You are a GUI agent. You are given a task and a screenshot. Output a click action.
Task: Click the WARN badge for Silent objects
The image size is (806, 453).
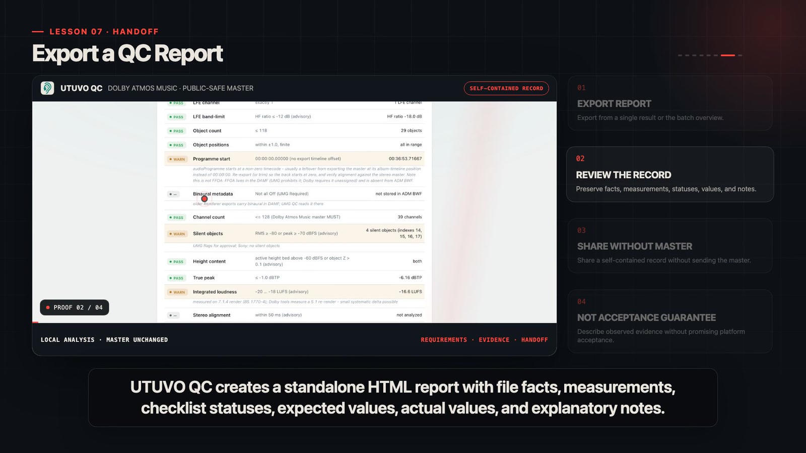pyautogui.click(x=177, y=234)
